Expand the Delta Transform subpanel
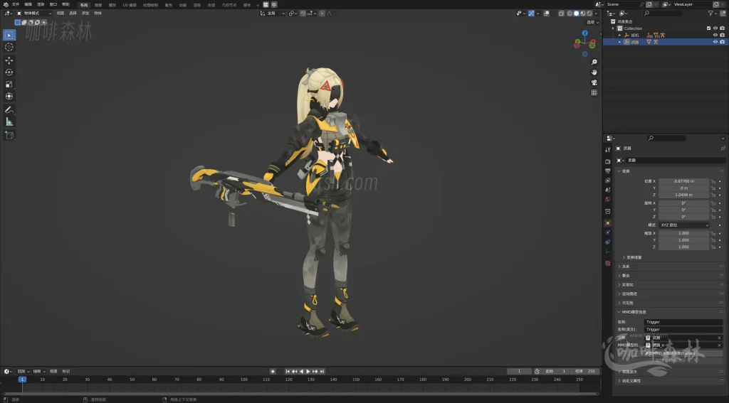This screenshot has height=403, width=729. point(632,258)
